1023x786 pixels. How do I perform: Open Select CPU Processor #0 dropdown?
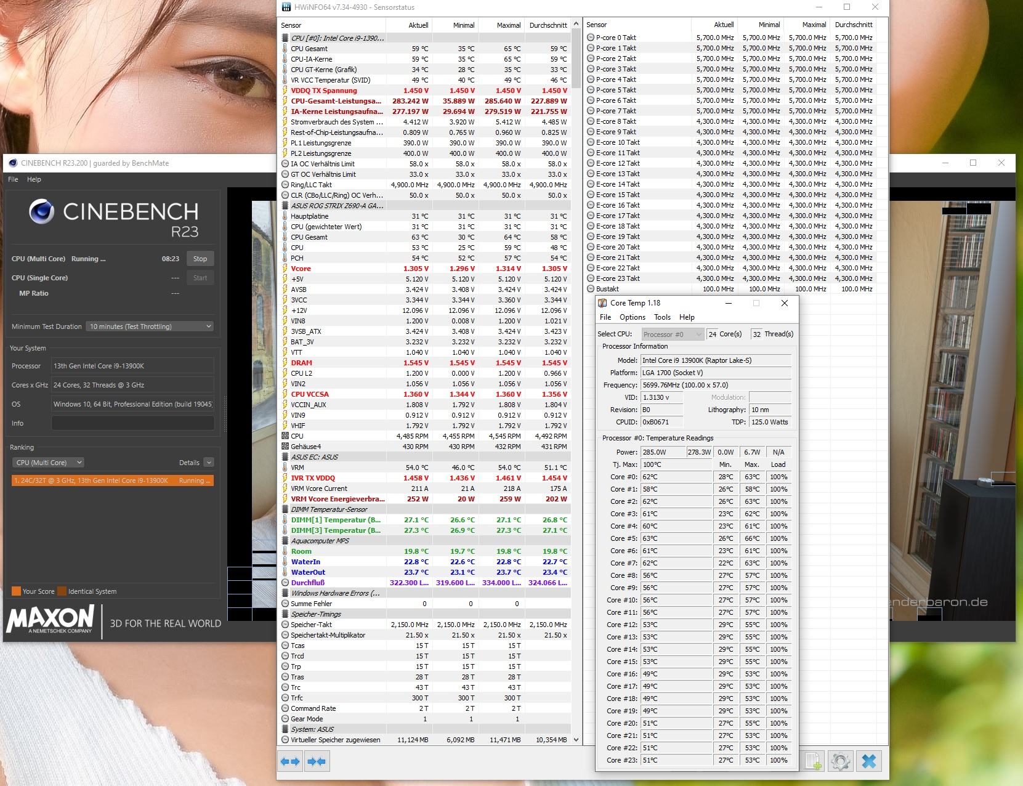point(673,334)
